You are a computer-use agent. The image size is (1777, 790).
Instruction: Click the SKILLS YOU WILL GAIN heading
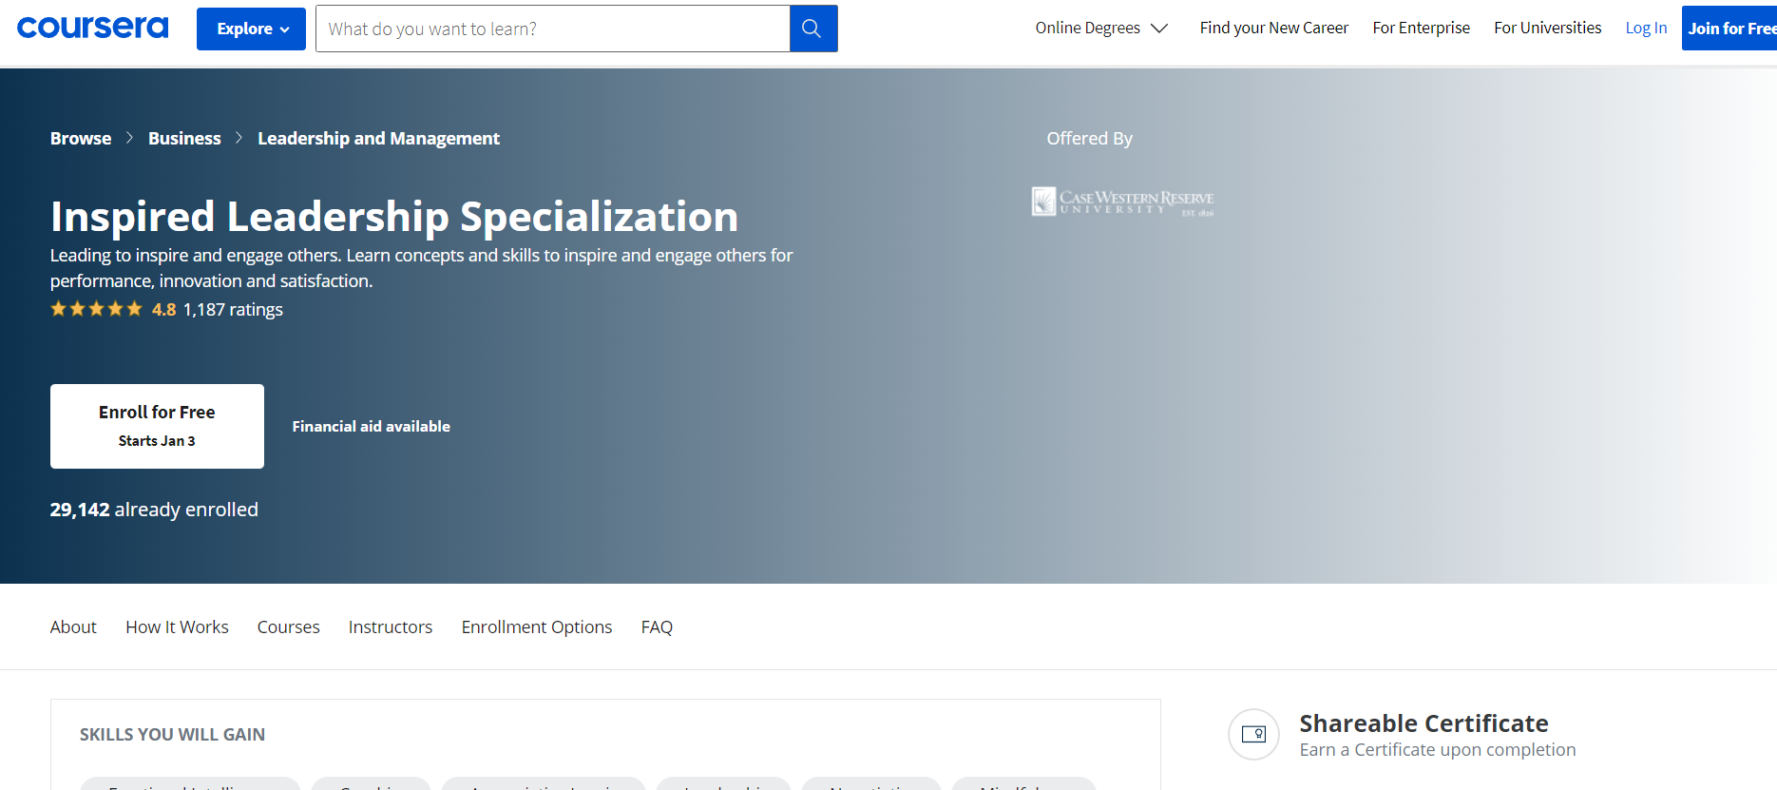[172, 734]
